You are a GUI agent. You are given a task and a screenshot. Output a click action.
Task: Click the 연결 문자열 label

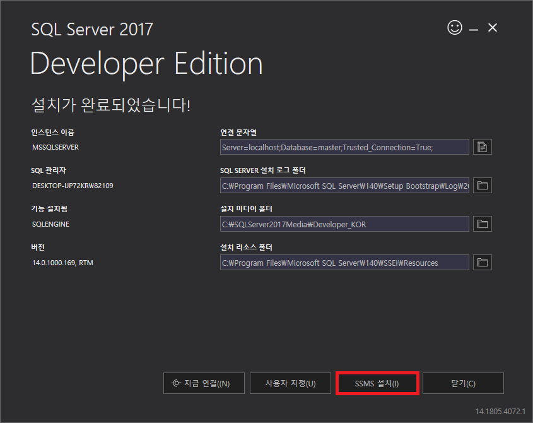(x=238, y=133)
